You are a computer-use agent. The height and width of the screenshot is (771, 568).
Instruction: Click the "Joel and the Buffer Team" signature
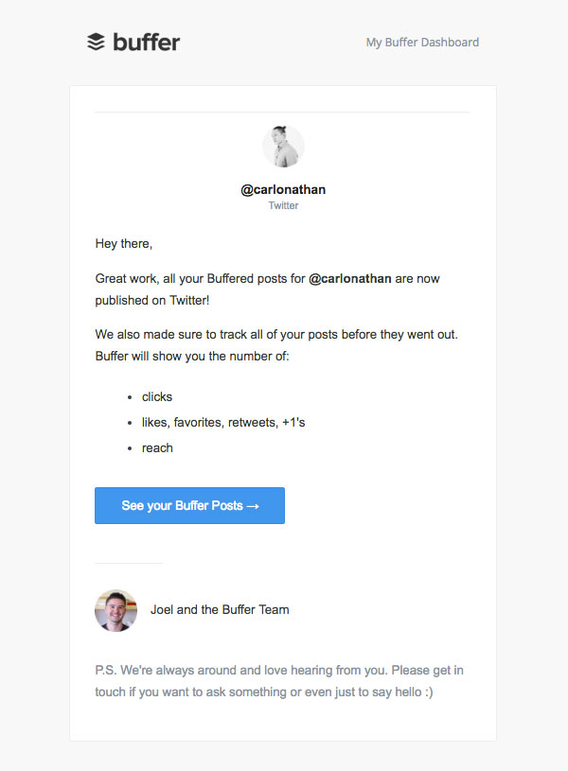click(x=220, y=610)
